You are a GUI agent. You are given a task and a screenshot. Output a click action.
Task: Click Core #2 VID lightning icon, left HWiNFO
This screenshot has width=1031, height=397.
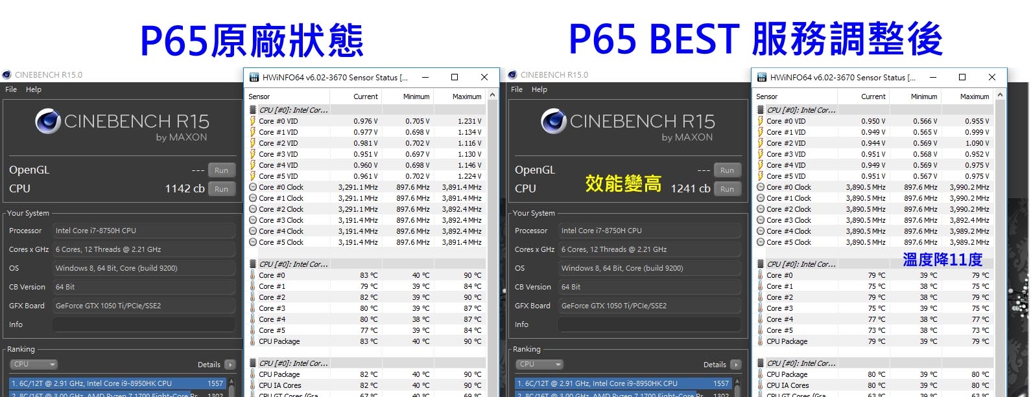pyautogui.click(x=253, y=143)
